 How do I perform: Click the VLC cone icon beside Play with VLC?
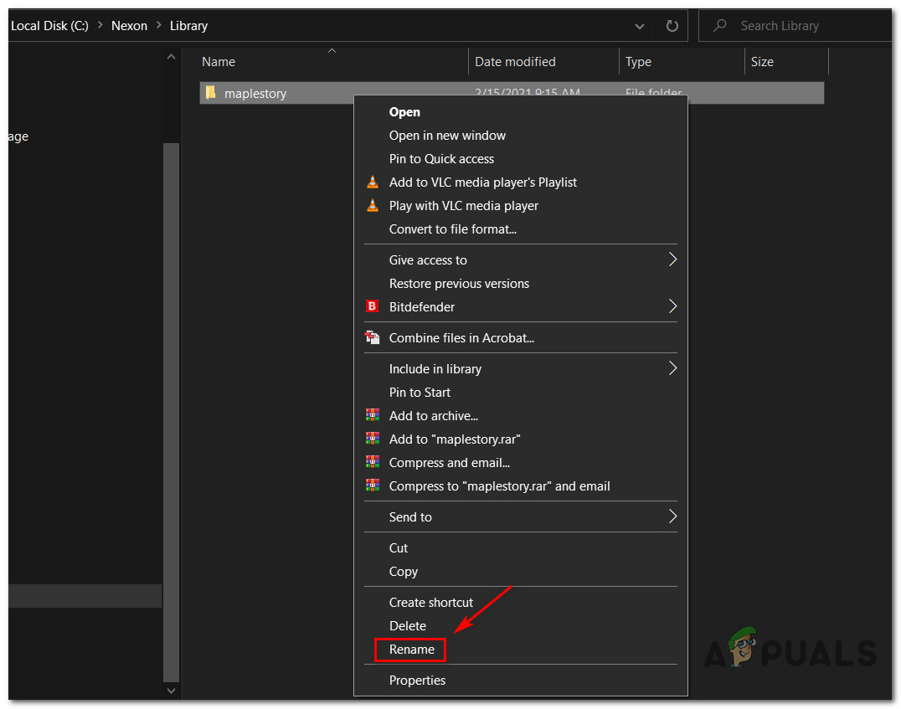(373, 206)
